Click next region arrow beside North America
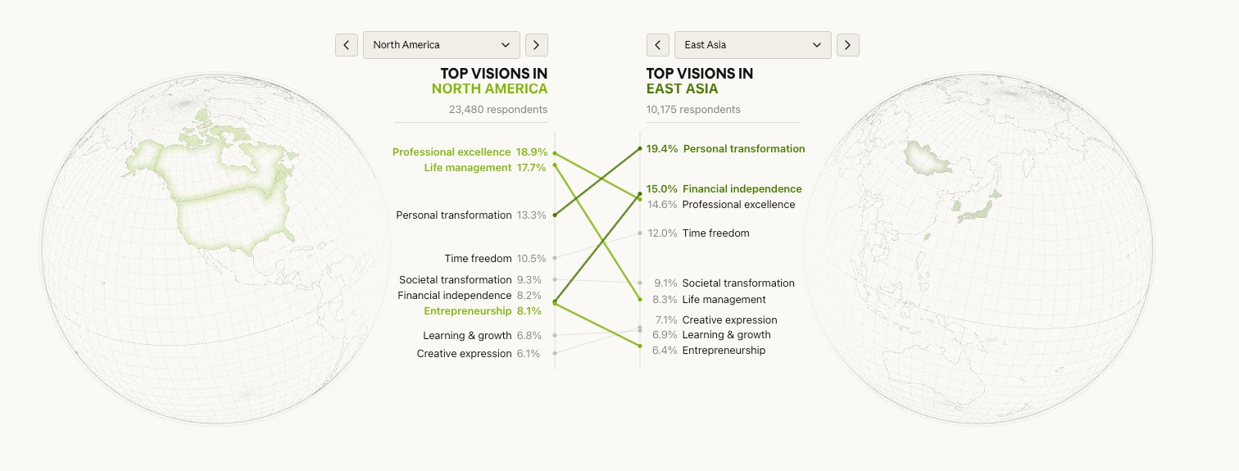This screenshot has width=1239, height=471. click(537, 45)
